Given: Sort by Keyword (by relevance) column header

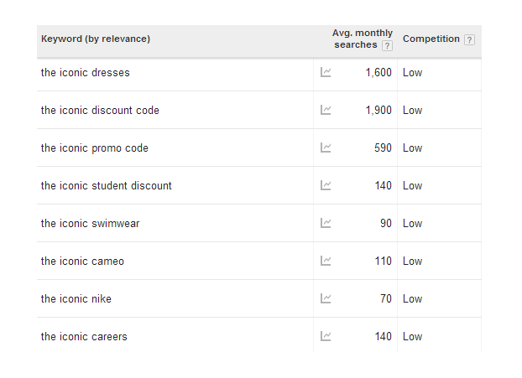Looking at the screenshot, I should pos(96,39).
